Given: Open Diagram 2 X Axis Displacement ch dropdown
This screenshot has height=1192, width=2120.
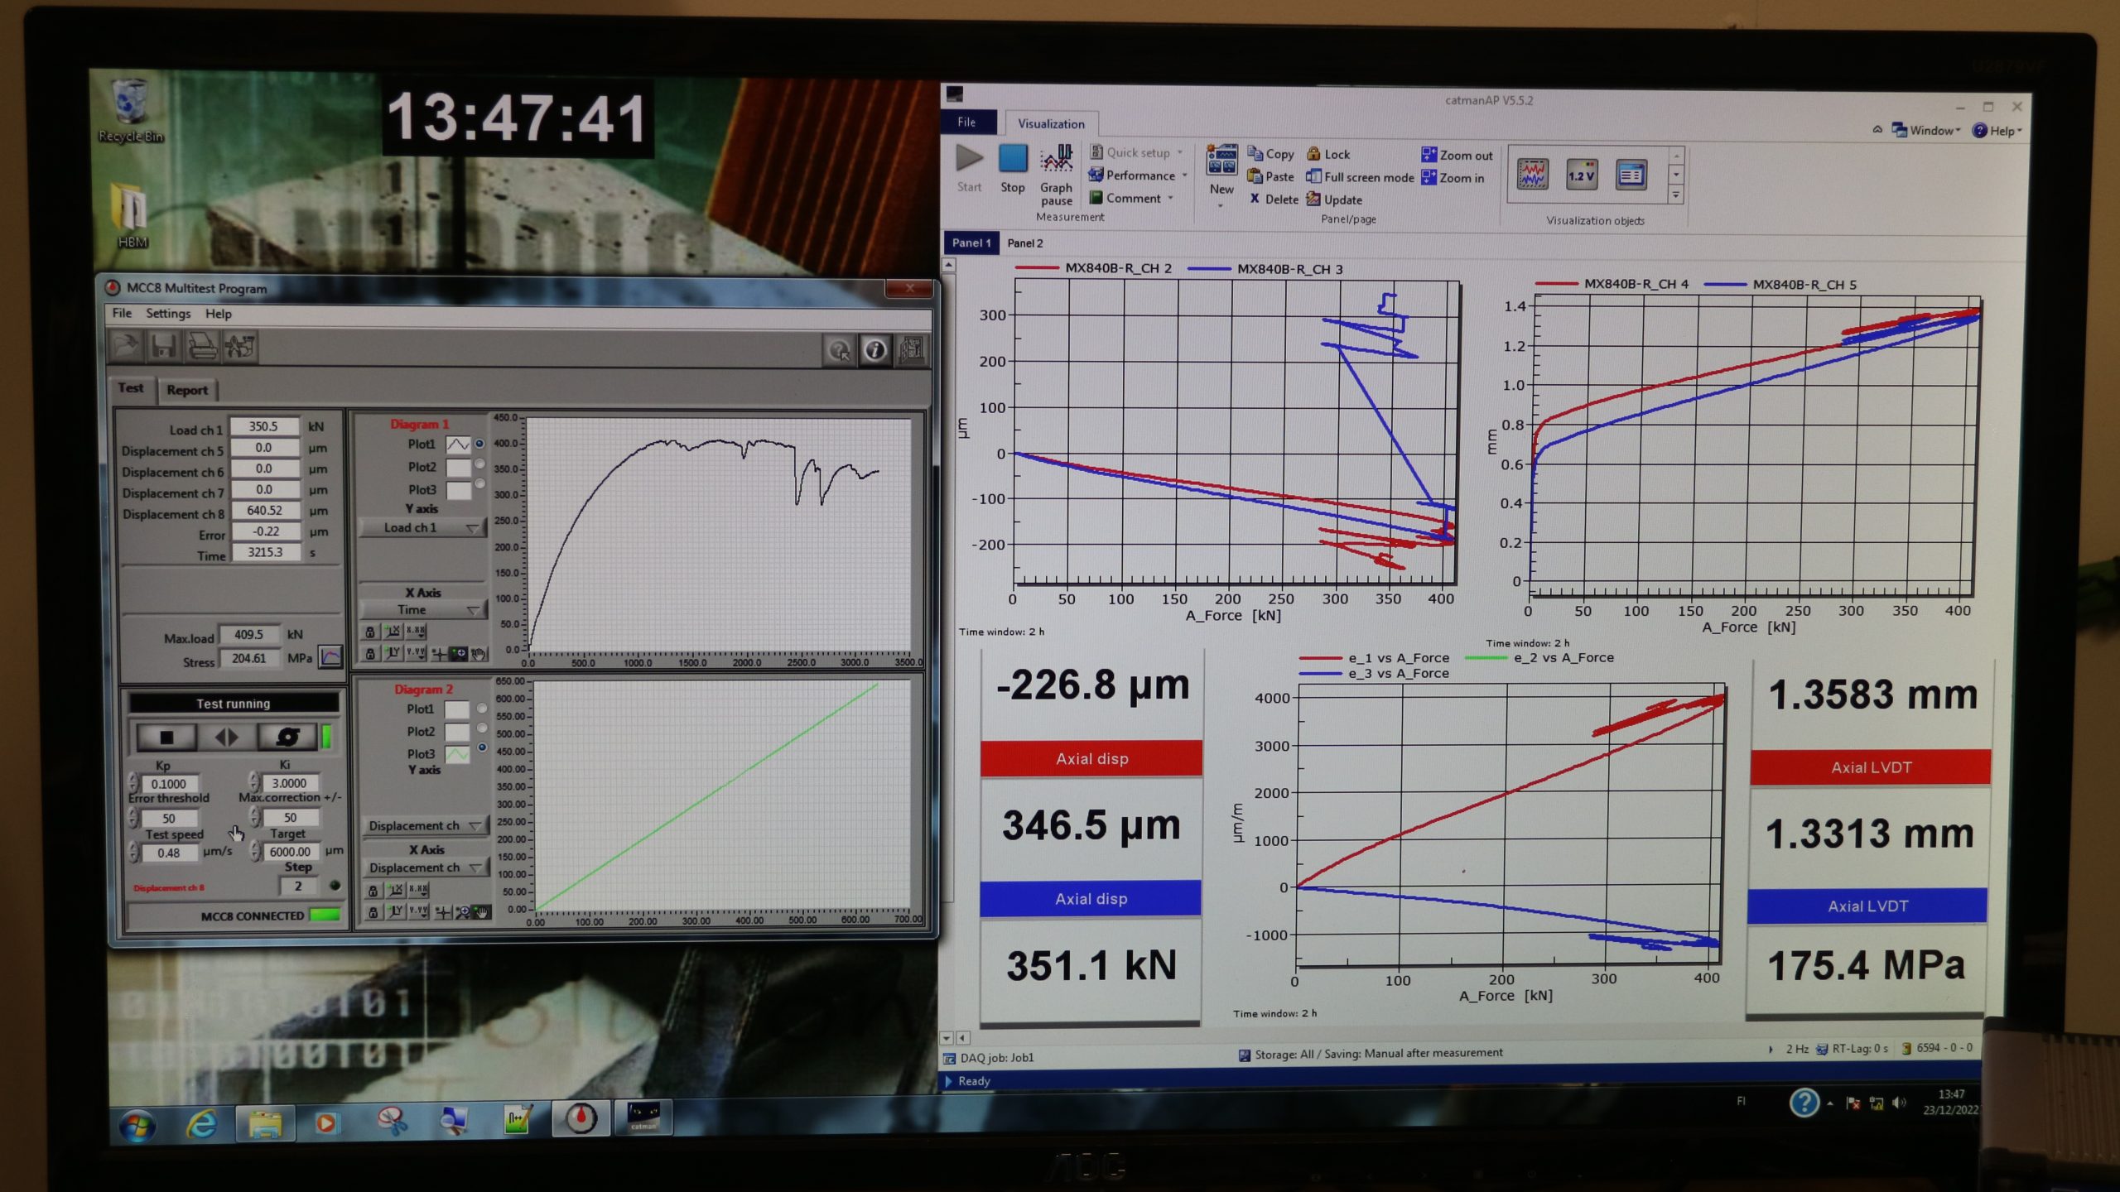Looking at the screenshot, I should tap(426, 868).
